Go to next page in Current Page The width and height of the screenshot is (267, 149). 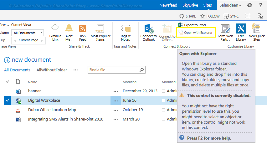pyautogui.click(x=42, y=41)
